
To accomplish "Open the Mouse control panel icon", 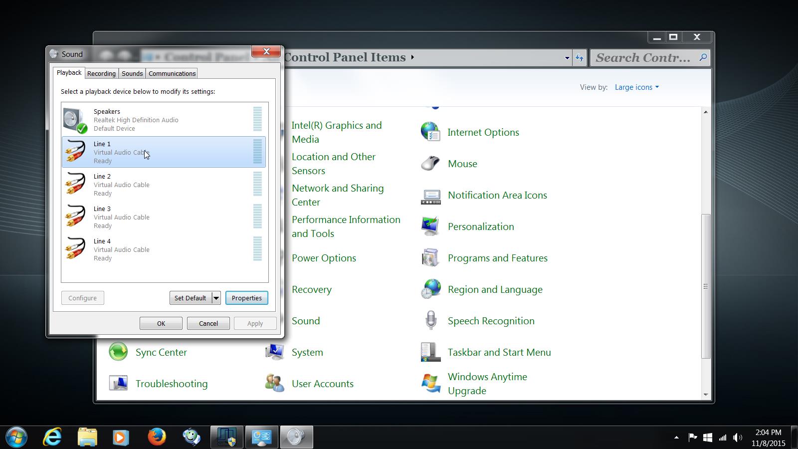I will click(x=430, y=164).
